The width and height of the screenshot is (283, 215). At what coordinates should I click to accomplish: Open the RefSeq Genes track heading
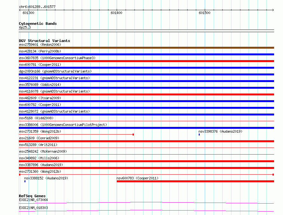pos(32,196)
